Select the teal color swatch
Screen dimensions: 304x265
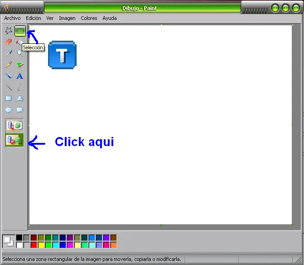(x=56, y=237)
